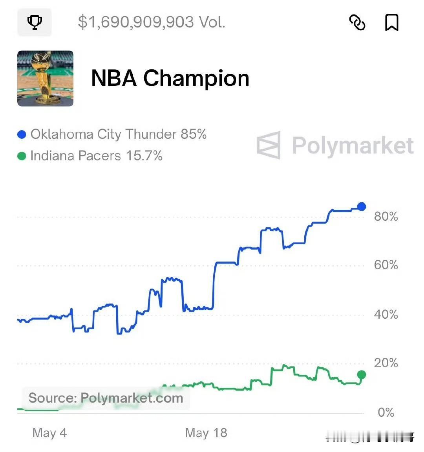Click the green endpoint marker on Pacers line
Screen dimensions: 424x452
pos(361,375)
